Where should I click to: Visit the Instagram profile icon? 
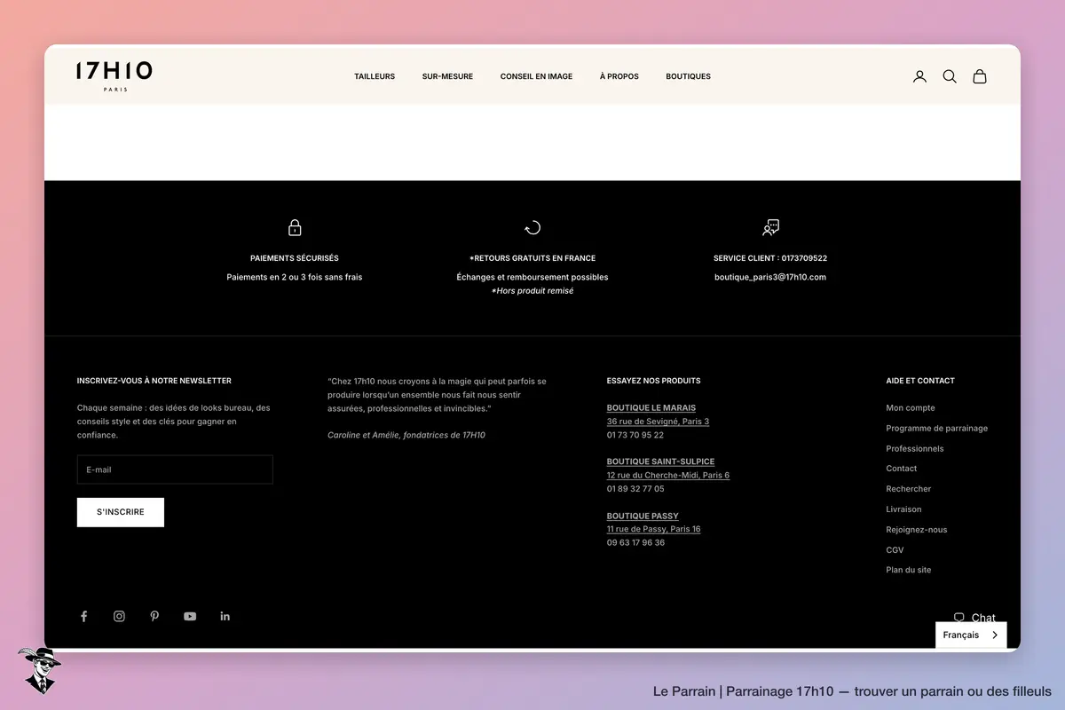119,616
